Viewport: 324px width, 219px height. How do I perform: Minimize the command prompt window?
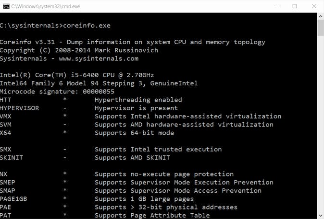coord(273,6)
